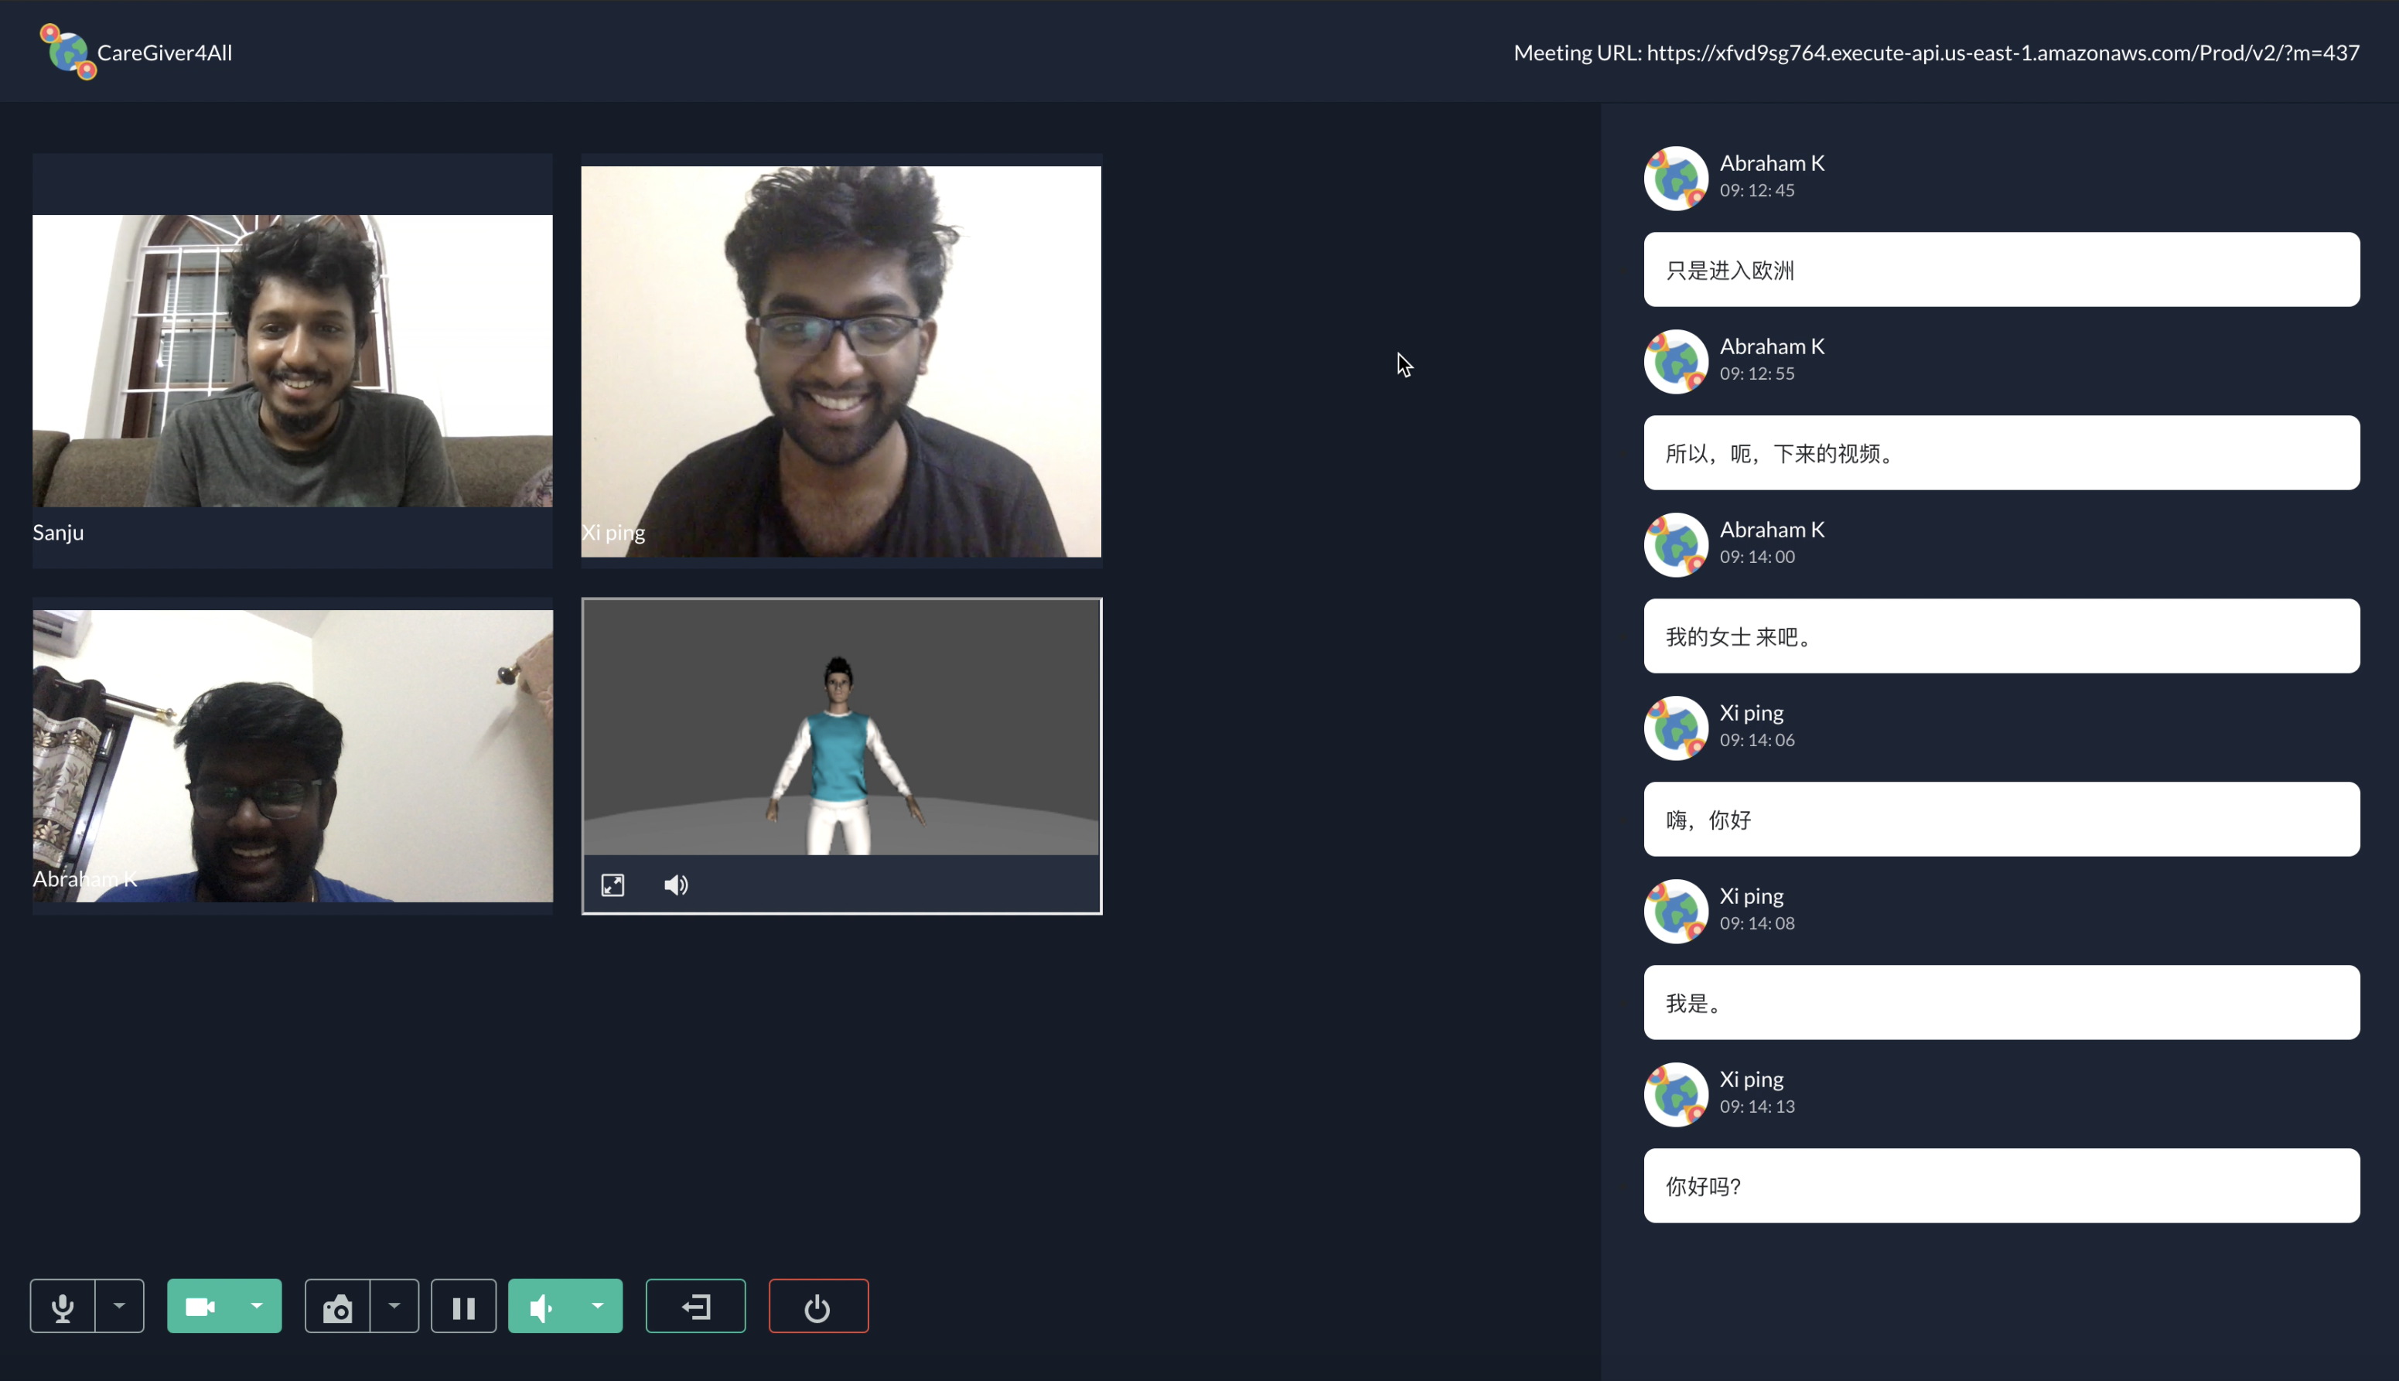
Task: Expand the avatar tile to fullscreen
Action: 613,885
